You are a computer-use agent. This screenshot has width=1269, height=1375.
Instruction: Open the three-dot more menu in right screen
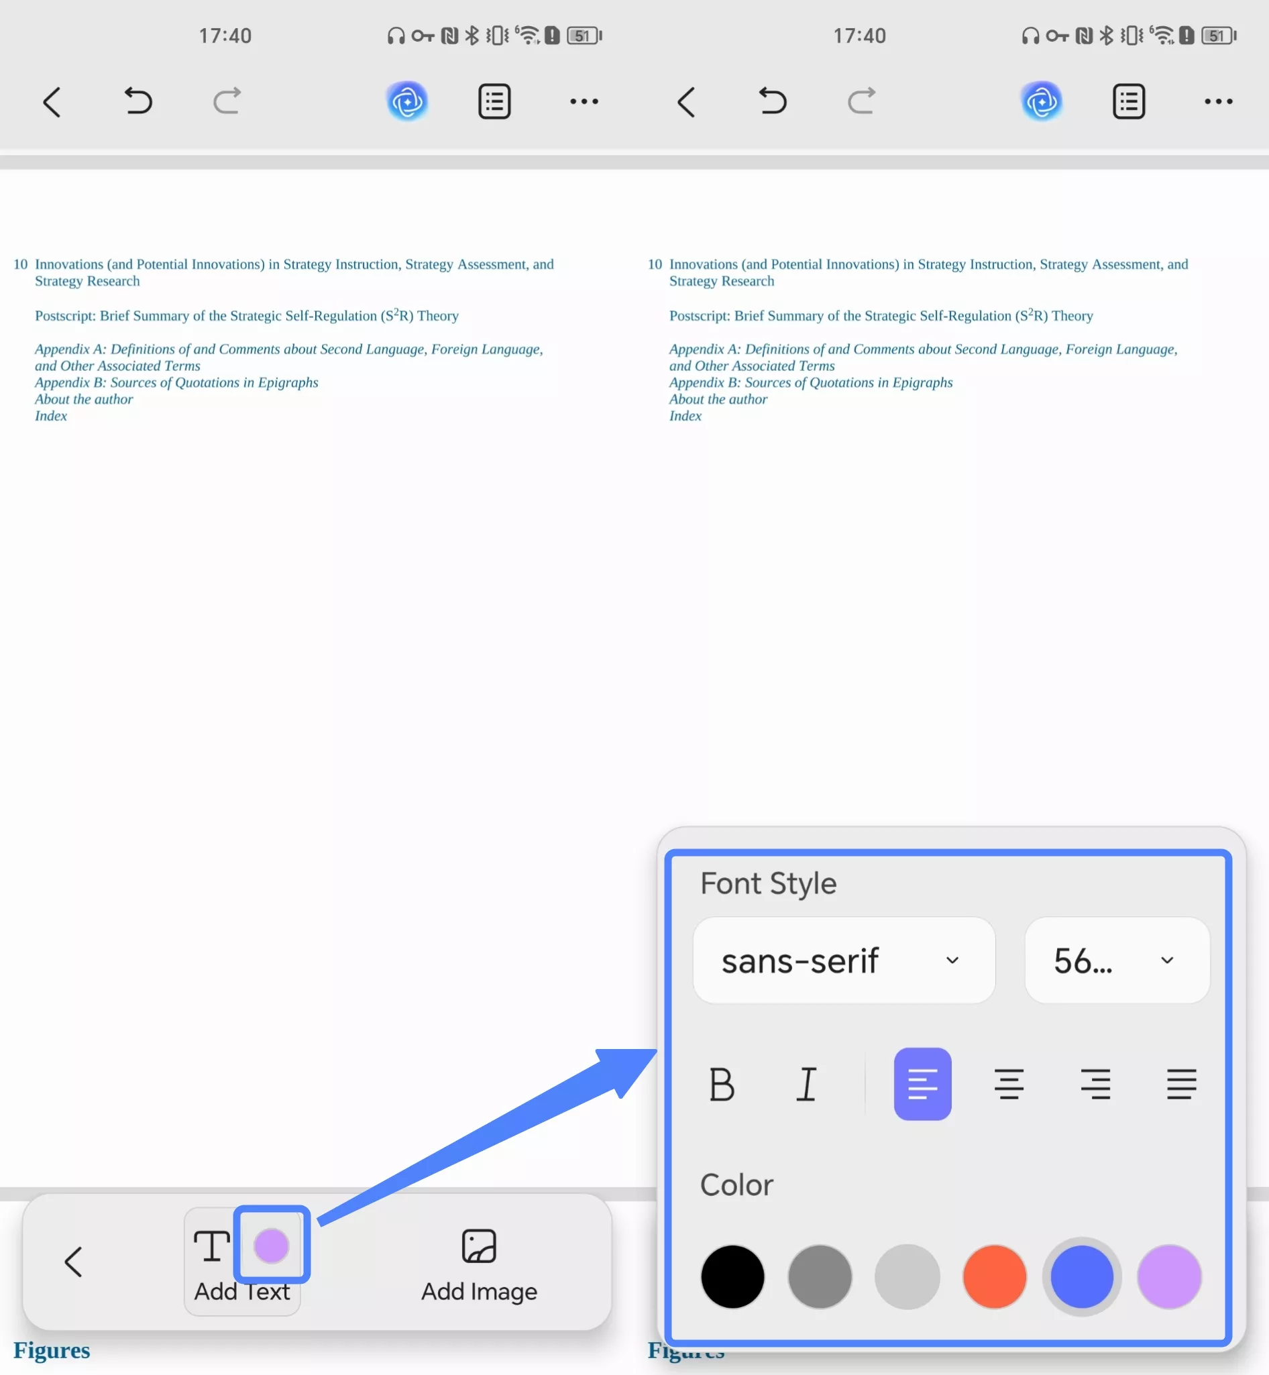(1218, 102)
